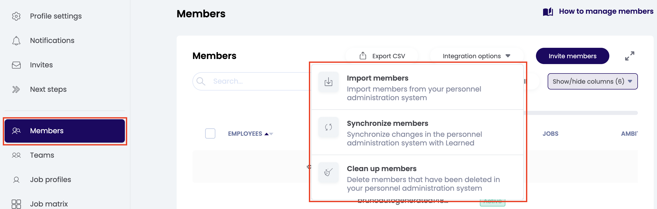Click the Job matrix grid icon

[x=16, y=204]
